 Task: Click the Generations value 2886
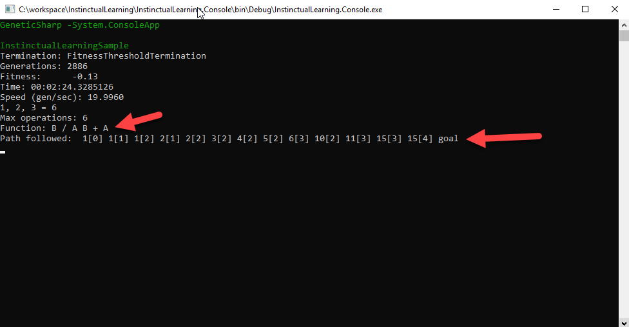pyautogui.click(x=77, y=66)
